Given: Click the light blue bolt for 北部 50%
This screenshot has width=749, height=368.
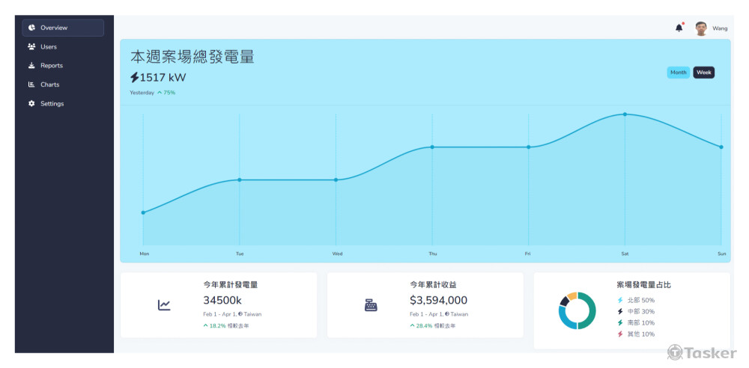Looking at the screenshot, I should tap(620, 300).
